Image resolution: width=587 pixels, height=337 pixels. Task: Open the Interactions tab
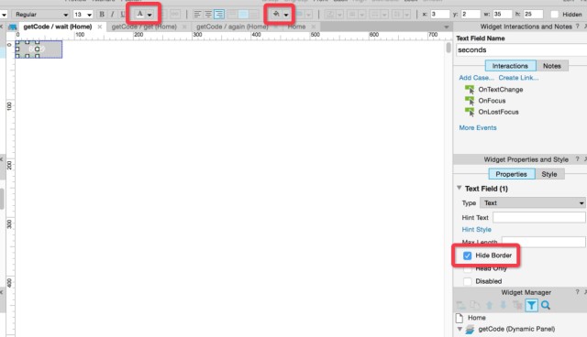[510, 66]
